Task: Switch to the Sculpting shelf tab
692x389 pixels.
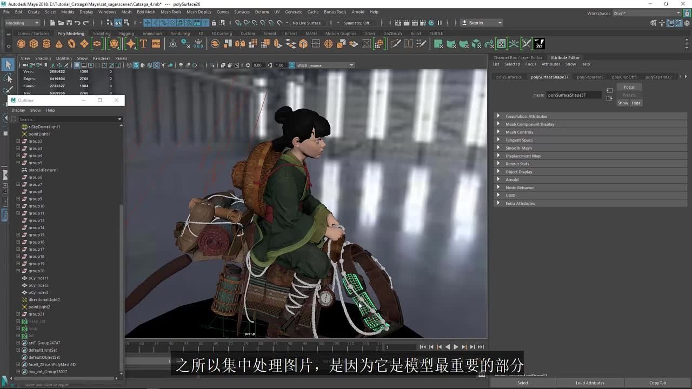Action: (x=102, y=33)
